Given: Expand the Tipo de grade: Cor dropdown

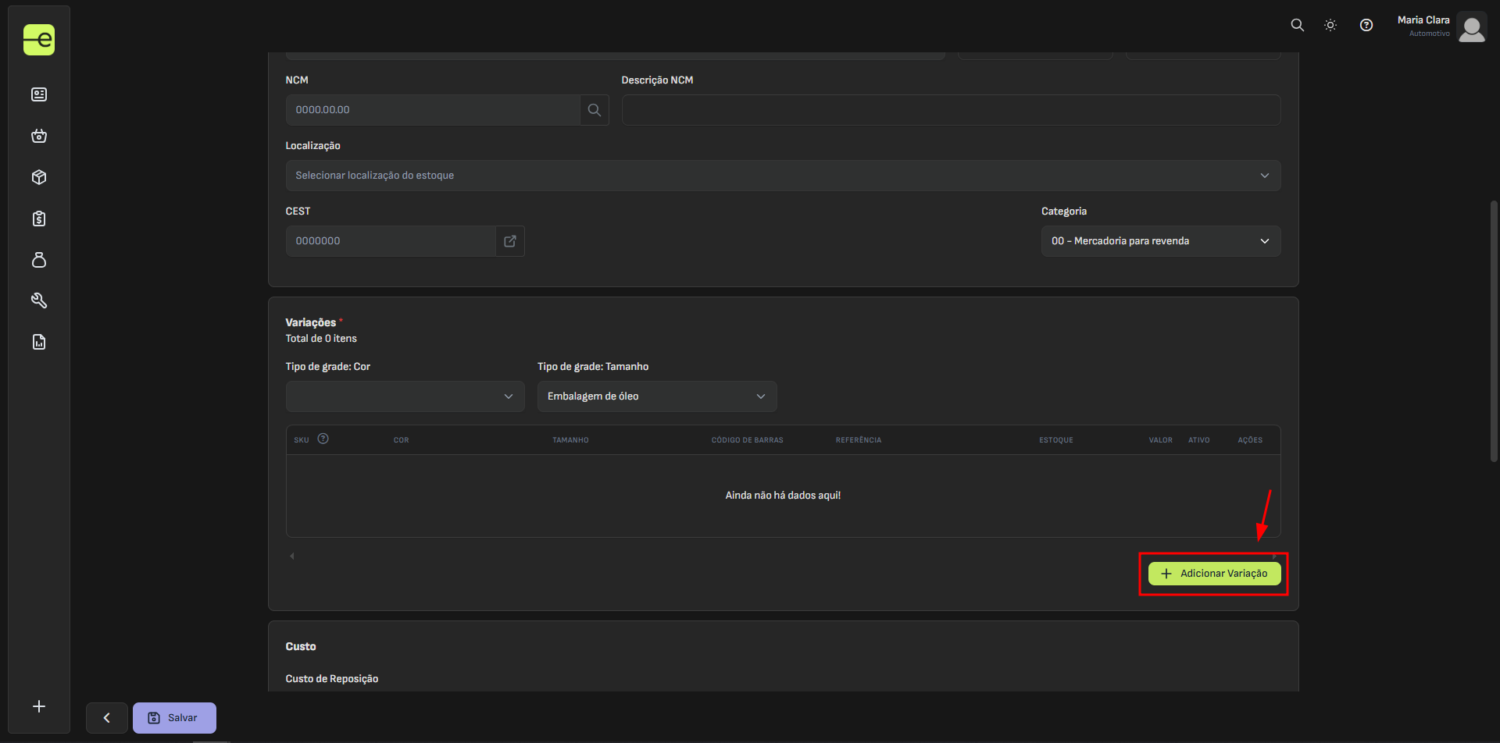Looking at the screenshot, I should click(405, 396).
